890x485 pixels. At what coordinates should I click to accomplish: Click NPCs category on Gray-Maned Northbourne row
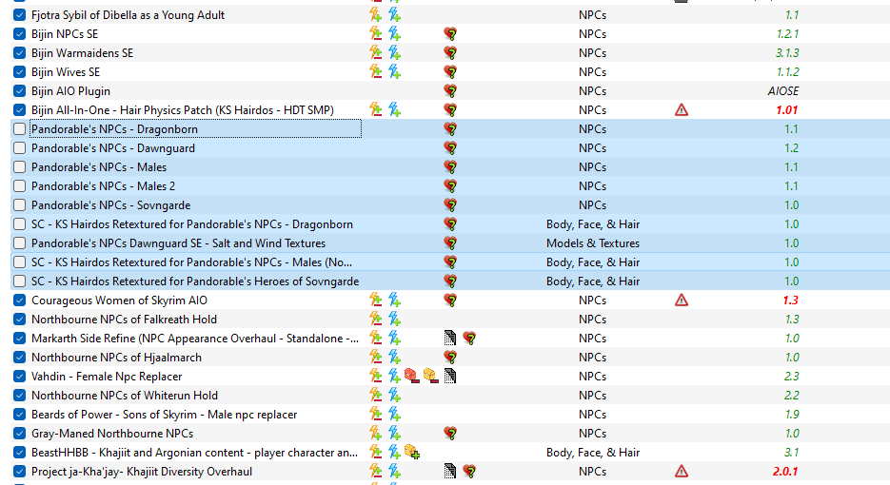pyautogui.click(x=593, y=434)
